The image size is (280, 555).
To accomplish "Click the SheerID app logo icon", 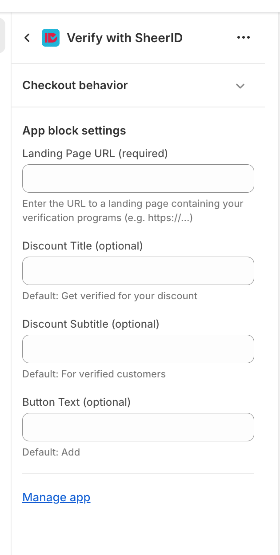I will pos(51,38).
